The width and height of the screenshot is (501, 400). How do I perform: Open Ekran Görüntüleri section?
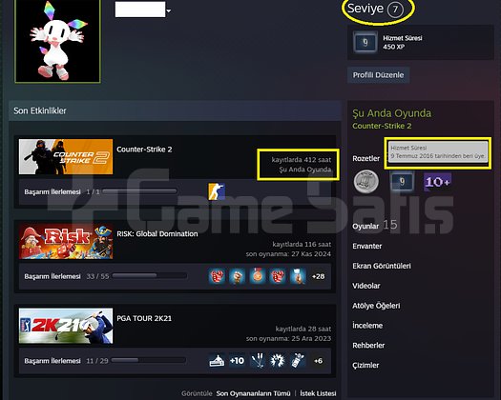click(x=382, y=266)
